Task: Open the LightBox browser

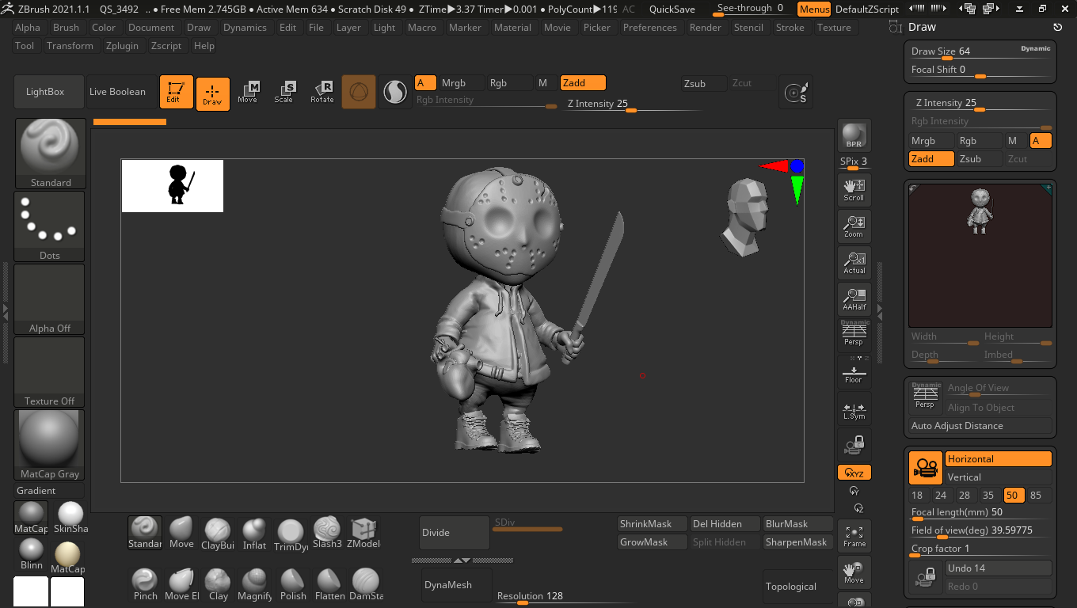Action: [48, 92]
